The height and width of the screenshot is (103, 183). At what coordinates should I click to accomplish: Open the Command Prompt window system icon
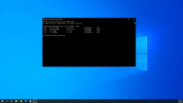tap(44, 19)
